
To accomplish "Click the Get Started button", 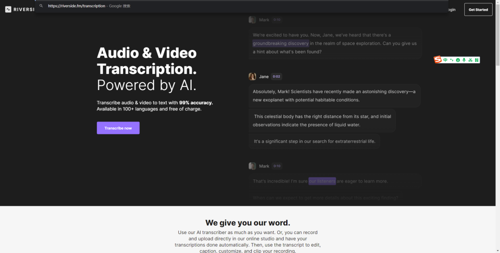I will pyautogui.click(x=478, y=10).
